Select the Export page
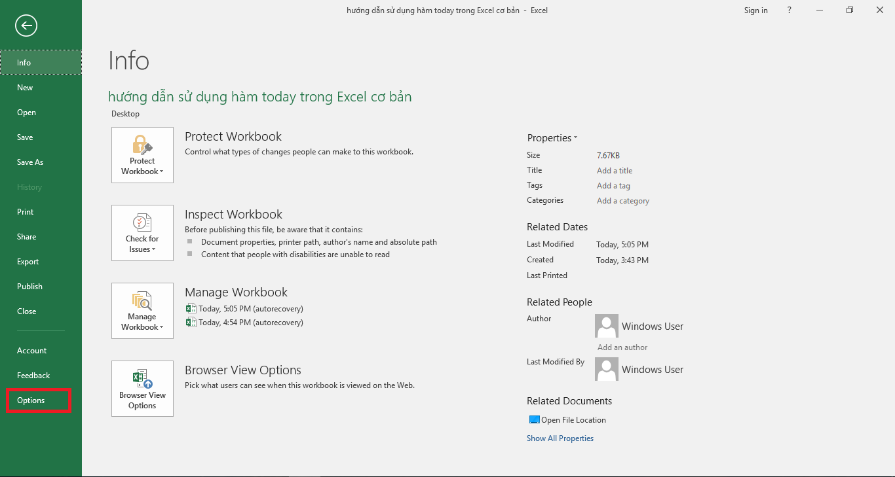The image size is (895, 477). 41,262
